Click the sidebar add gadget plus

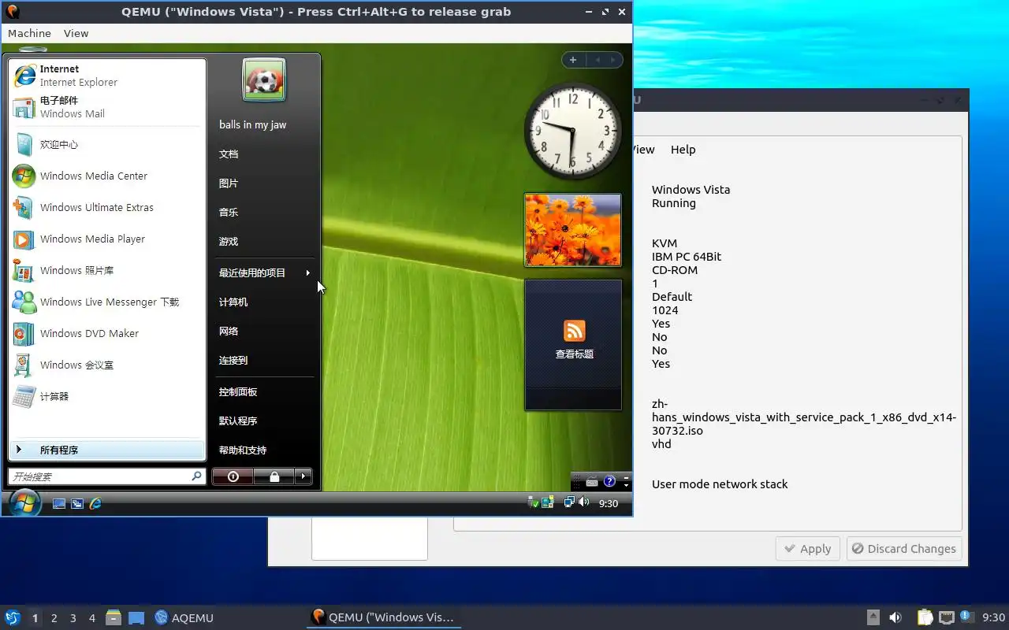pos(573,60)
